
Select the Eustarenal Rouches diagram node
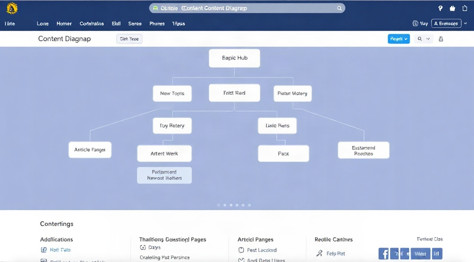(364, 150)
